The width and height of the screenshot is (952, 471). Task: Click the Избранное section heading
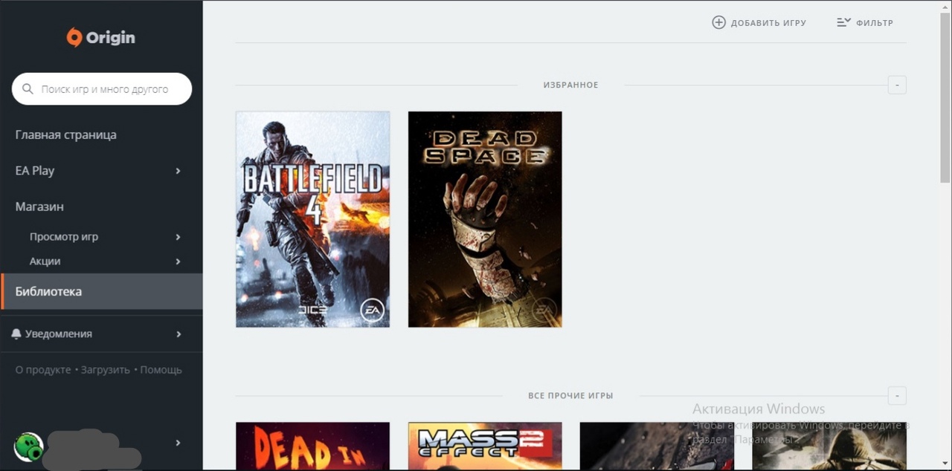coord(570,85)
